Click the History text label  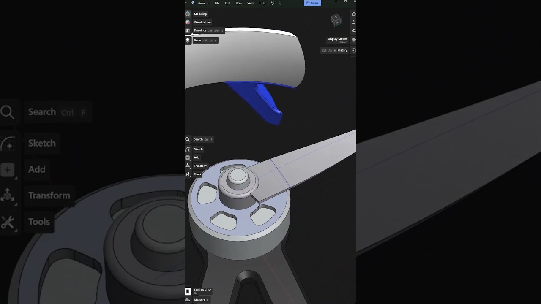point(342,50)
